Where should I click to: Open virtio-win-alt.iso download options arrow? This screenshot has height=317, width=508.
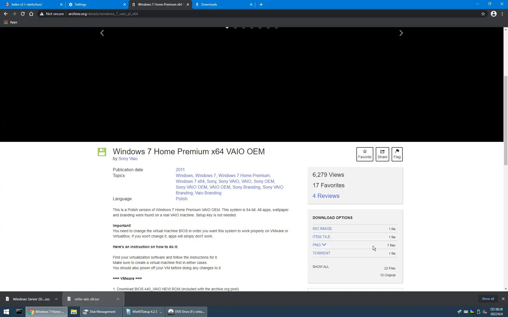[x=118, y=299]
